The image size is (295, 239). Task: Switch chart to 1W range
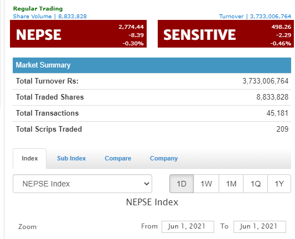click(206, 184)
